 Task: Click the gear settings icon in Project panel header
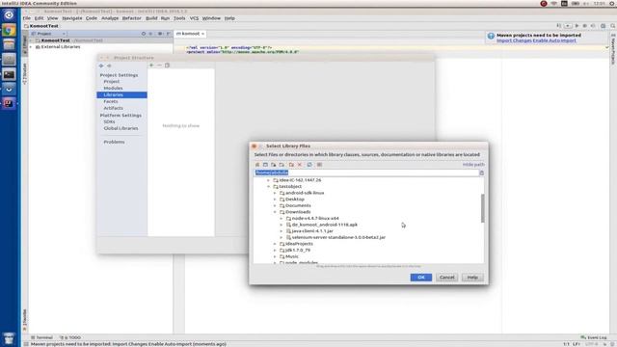pos(160,34)
